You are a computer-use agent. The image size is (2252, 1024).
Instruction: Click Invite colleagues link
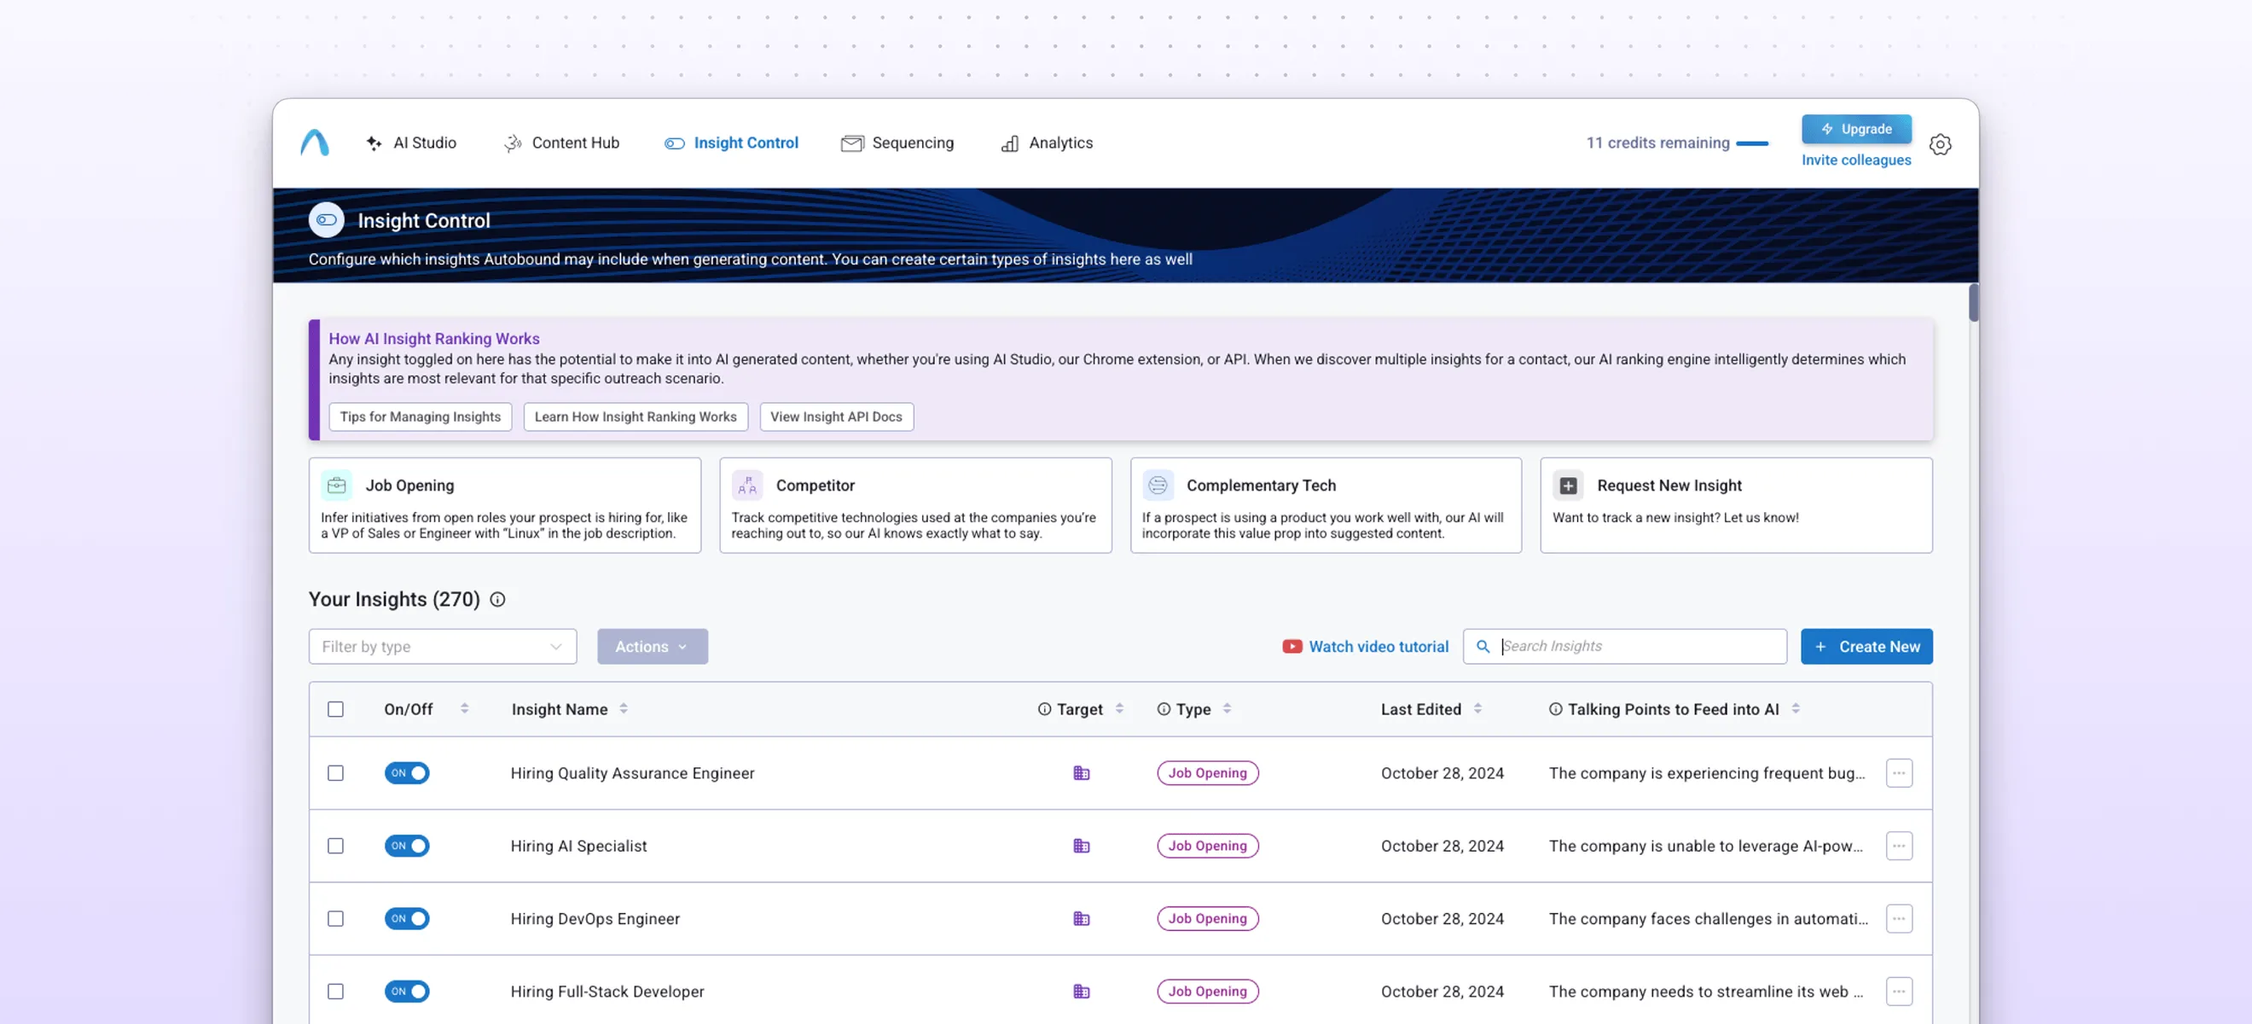(x=1856, y=160)
